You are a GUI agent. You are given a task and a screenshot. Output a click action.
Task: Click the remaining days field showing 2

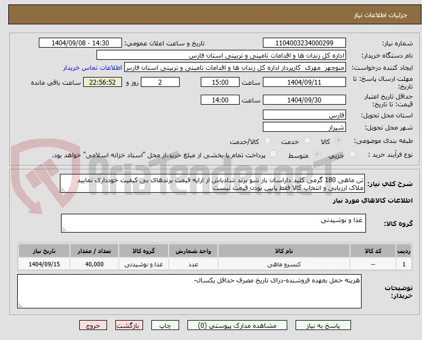pos(160,83)
